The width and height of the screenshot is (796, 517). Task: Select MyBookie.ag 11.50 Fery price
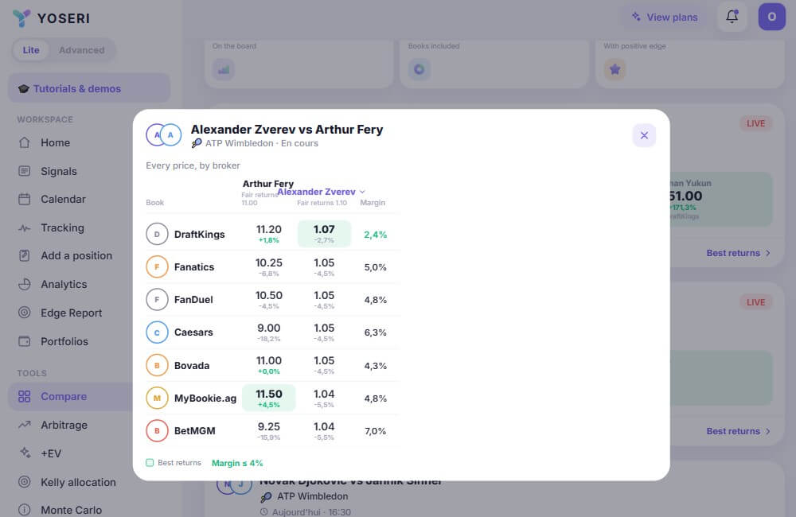coord(268,398)
